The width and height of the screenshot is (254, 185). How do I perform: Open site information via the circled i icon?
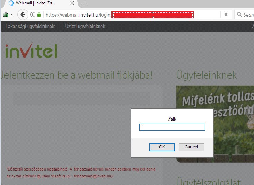coord(33,15)
